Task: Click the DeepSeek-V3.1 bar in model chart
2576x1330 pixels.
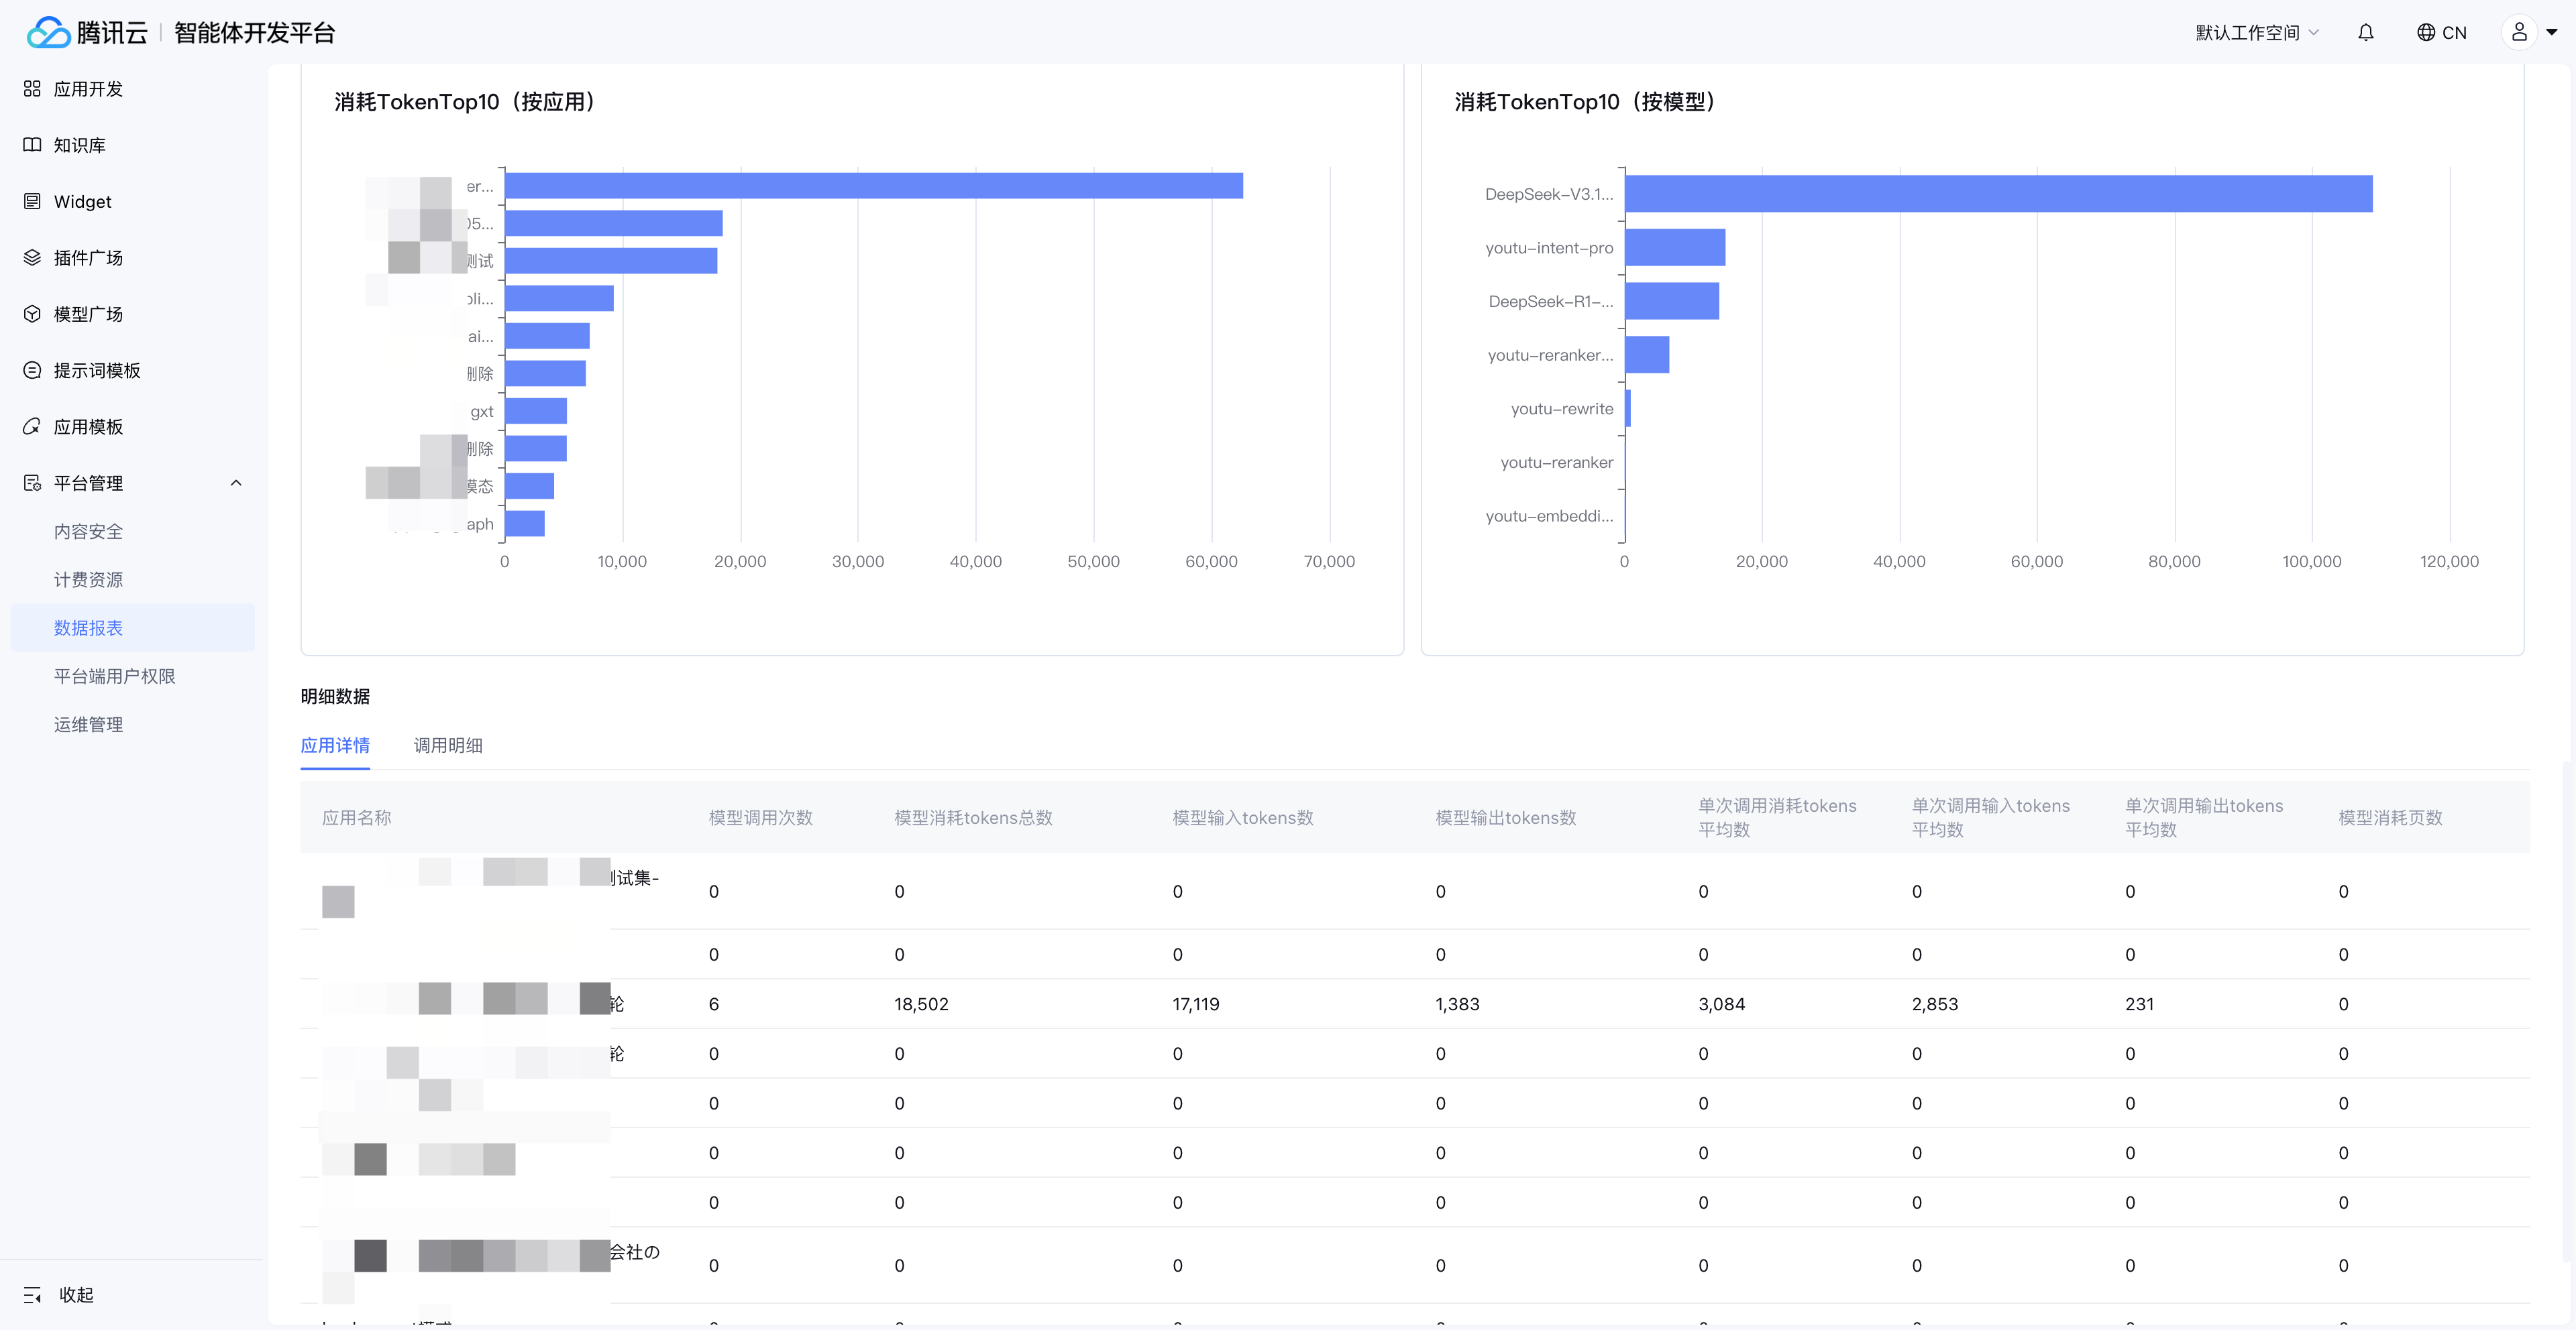Action: (1998, 194)
